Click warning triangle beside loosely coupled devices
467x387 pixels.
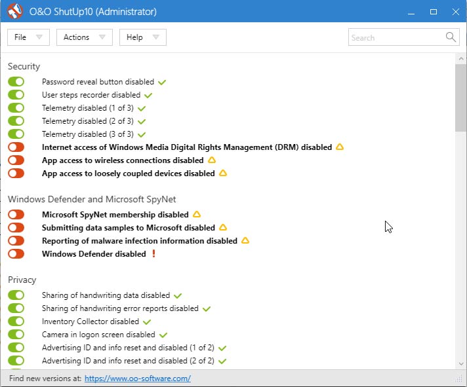click(223, 173)
